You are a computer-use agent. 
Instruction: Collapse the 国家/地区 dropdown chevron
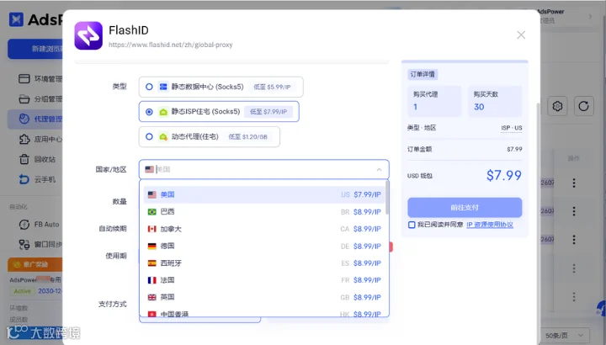pyautogui.click(x=379, y=170)
